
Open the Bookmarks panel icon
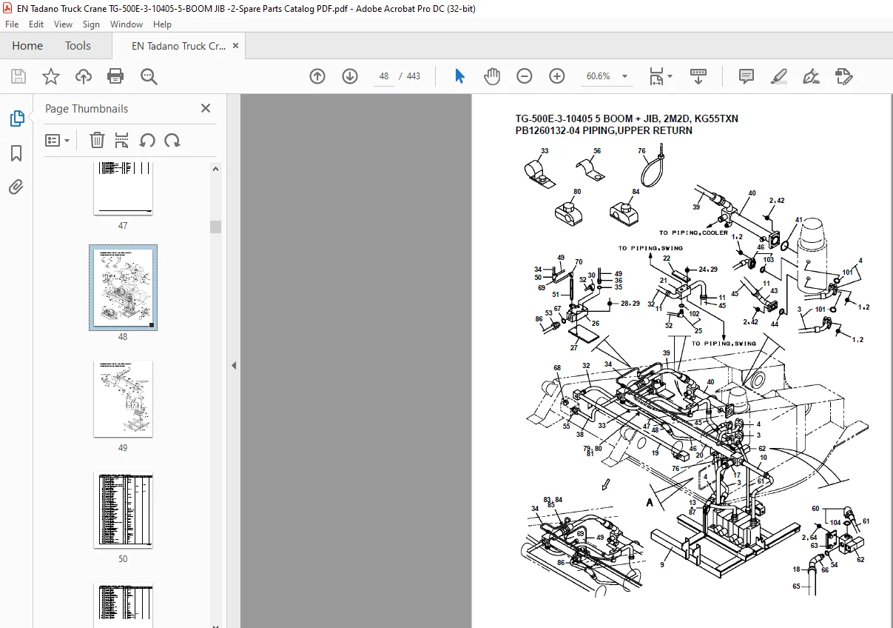[x=16, y=153]
